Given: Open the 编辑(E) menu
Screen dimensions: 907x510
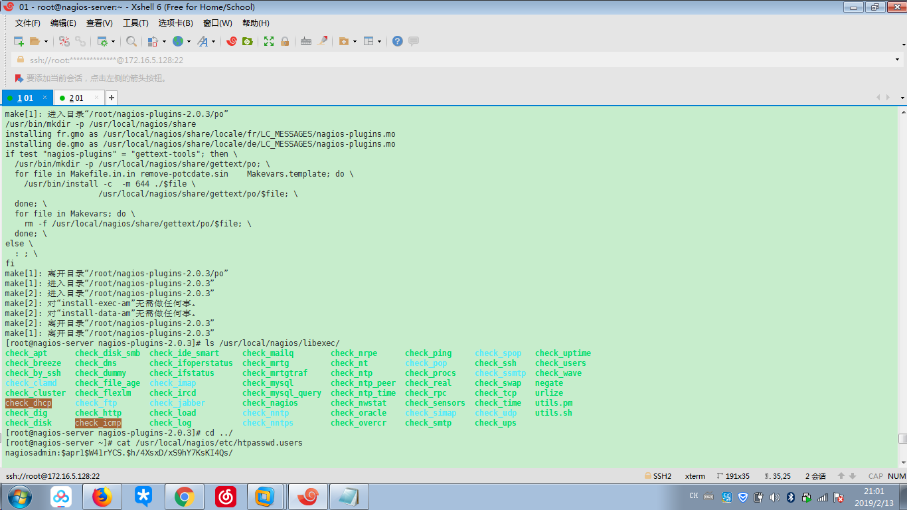Looking at the screenshot, I should [x=63, y=23].
